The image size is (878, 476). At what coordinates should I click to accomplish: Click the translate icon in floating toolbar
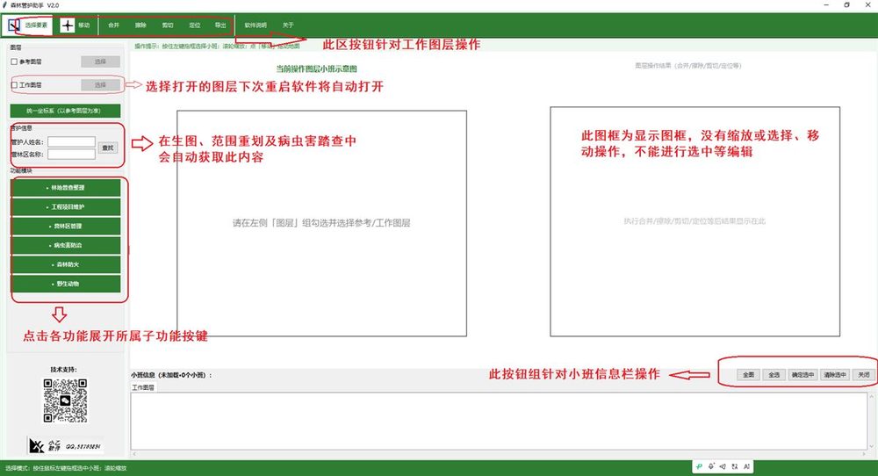735,466
